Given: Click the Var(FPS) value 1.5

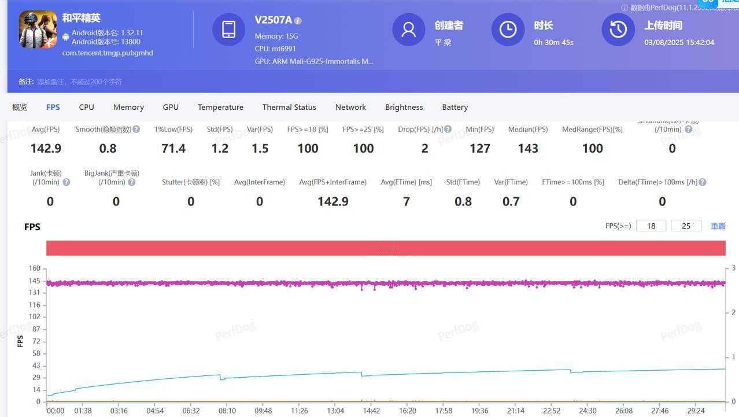Looking at the screenshot, I should coord(260,148).
